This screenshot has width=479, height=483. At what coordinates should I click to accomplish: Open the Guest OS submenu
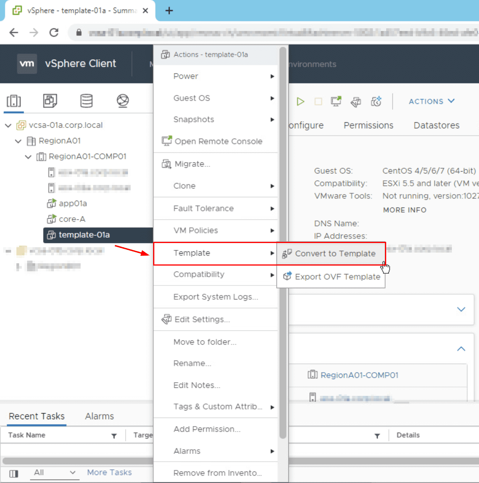(x=215, y=98)
